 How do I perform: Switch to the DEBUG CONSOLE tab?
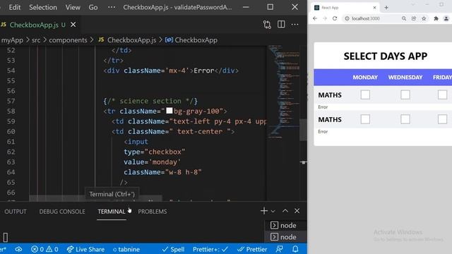point(62,212)
